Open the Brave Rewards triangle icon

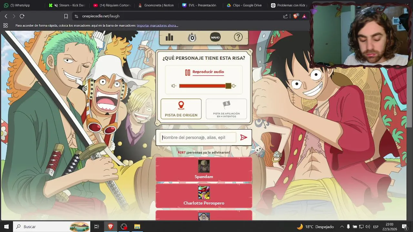(x=304, y=16)
